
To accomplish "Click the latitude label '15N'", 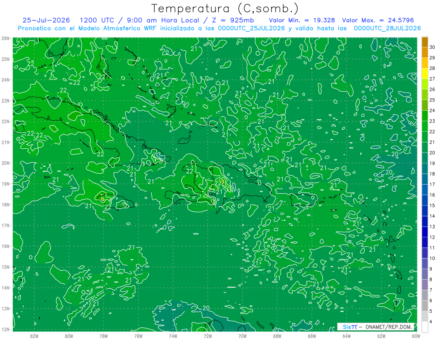I will pos(5,267).
